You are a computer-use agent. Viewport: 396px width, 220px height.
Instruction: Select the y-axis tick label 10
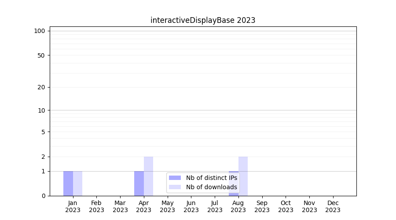[x=41, y=110]
